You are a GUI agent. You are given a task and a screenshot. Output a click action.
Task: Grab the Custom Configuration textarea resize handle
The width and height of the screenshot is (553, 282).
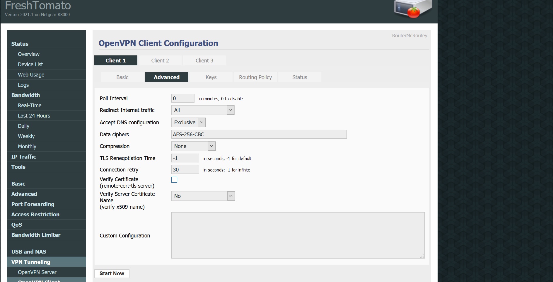pos(422,256)
